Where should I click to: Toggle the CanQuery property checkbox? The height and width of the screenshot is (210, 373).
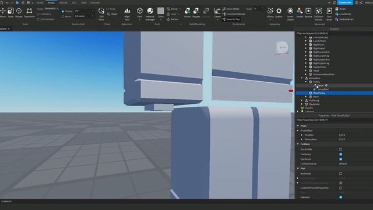coord(340,154)
